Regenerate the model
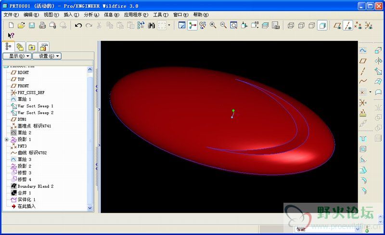Image resolution: width=385 pixels, height=235 pixels. 141,26
